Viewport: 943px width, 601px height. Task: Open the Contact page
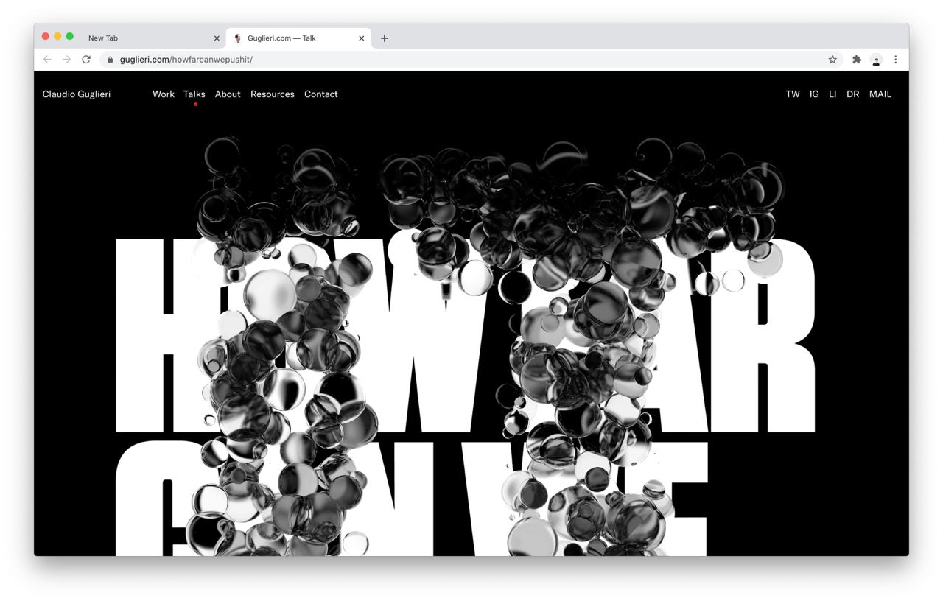[x=321, y=94]
